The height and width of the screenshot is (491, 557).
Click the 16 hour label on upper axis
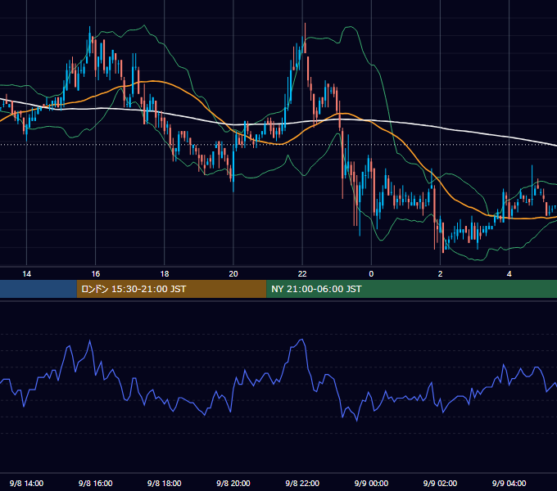[96, 274]
